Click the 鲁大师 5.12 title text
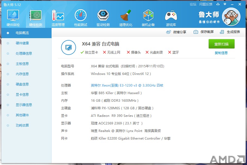 click(12, 5)
